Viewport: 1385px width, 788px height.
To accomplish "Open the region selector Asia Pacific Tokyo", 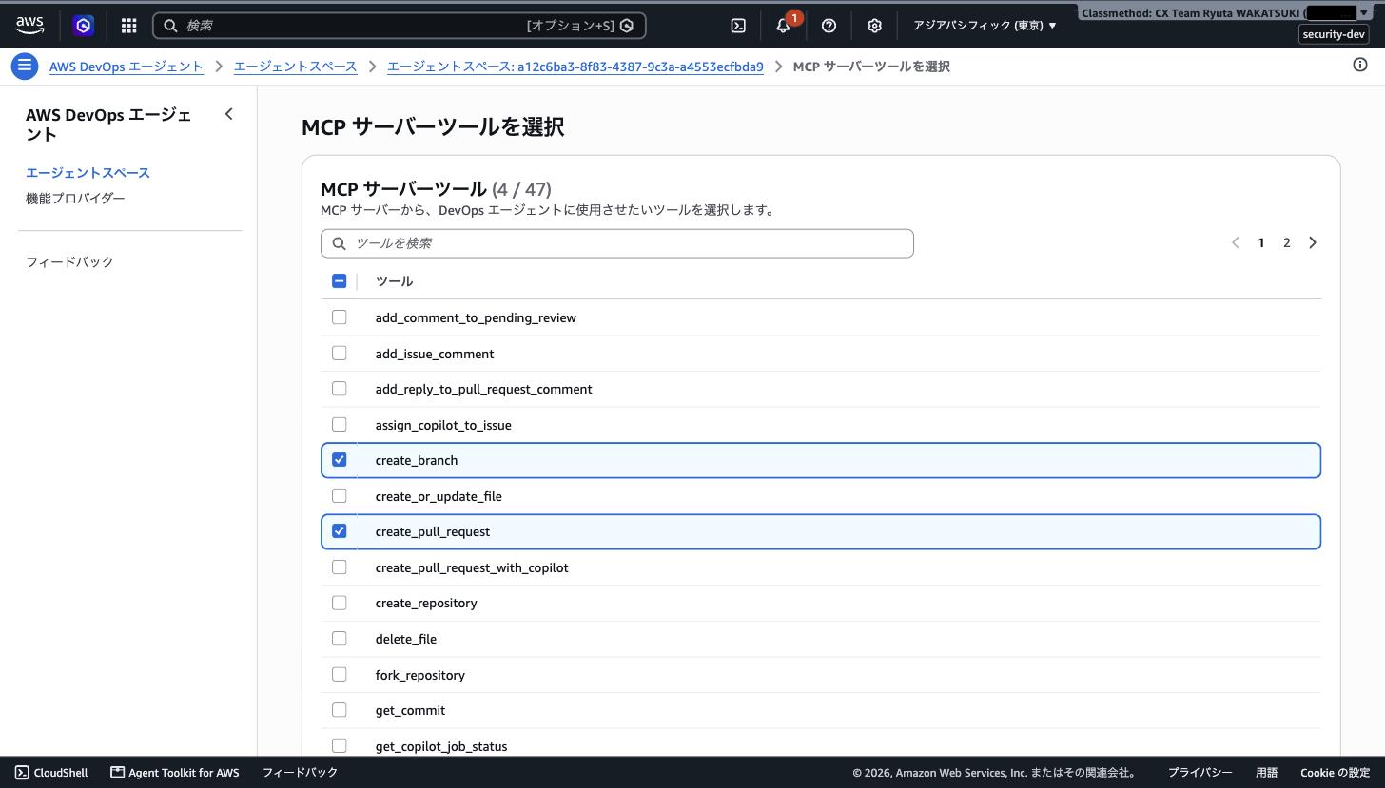I will (x=985, y=26).
